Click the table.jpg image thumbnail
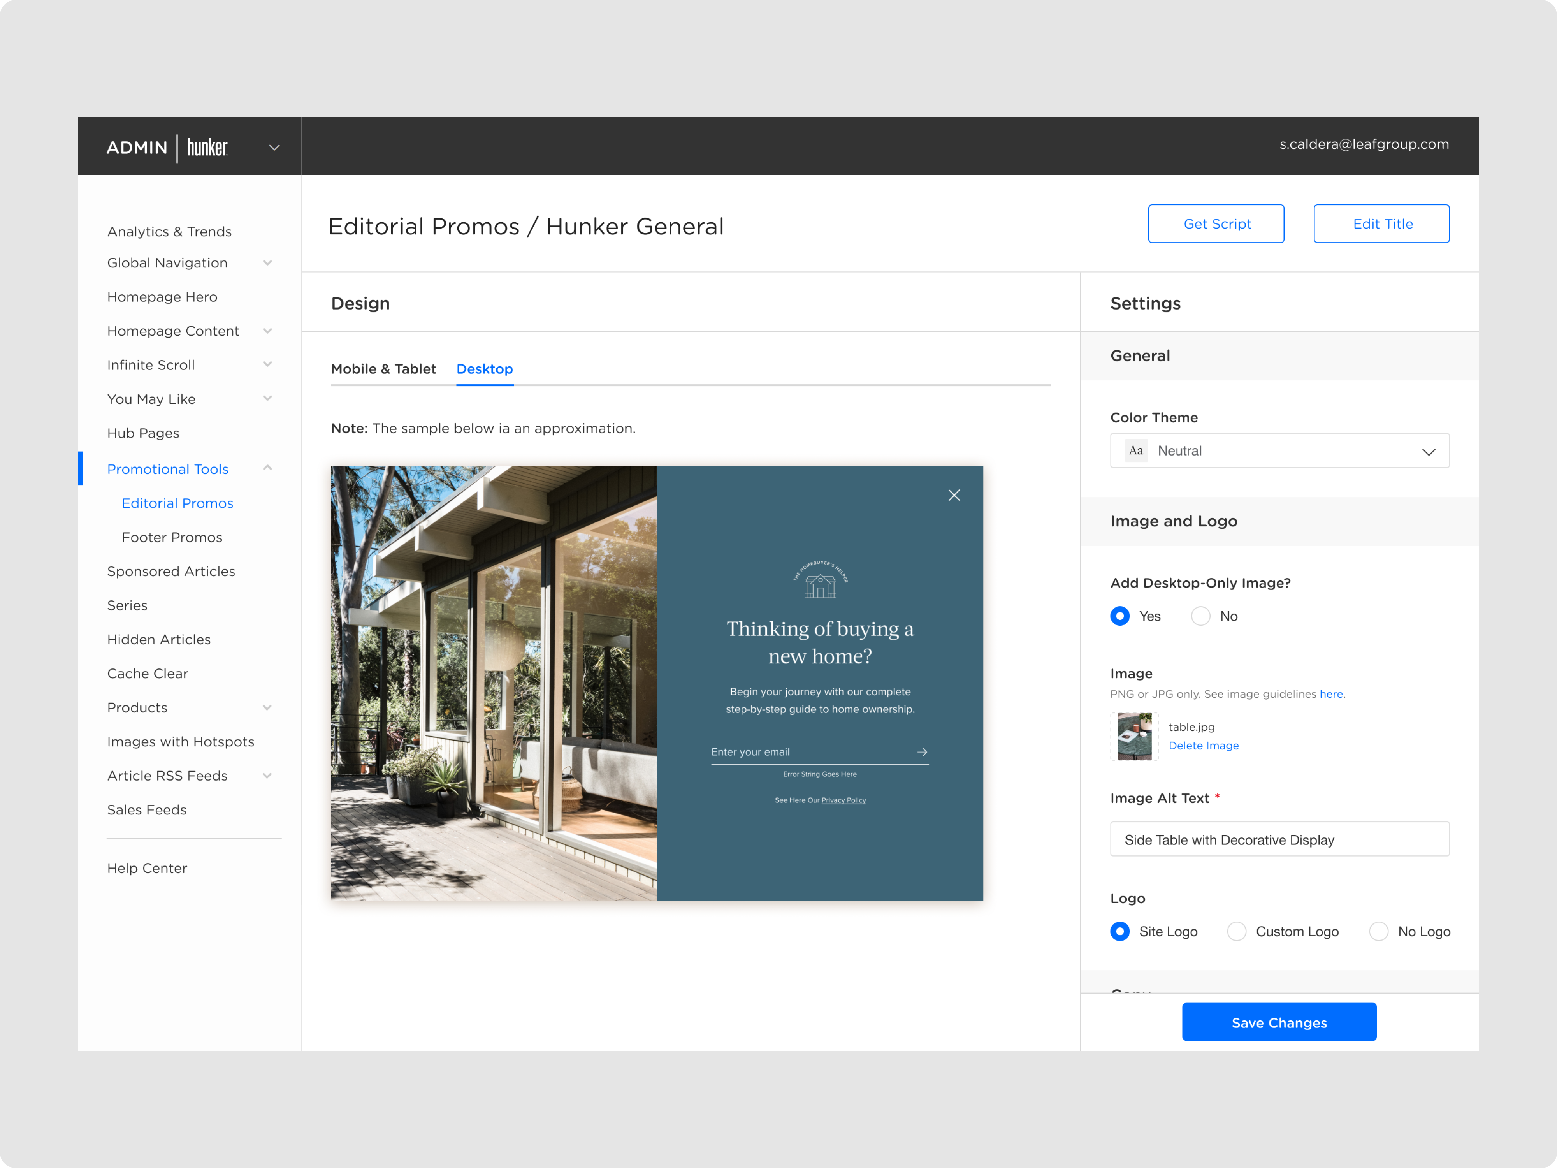1557x1168 pixels. pos(1134,737)
